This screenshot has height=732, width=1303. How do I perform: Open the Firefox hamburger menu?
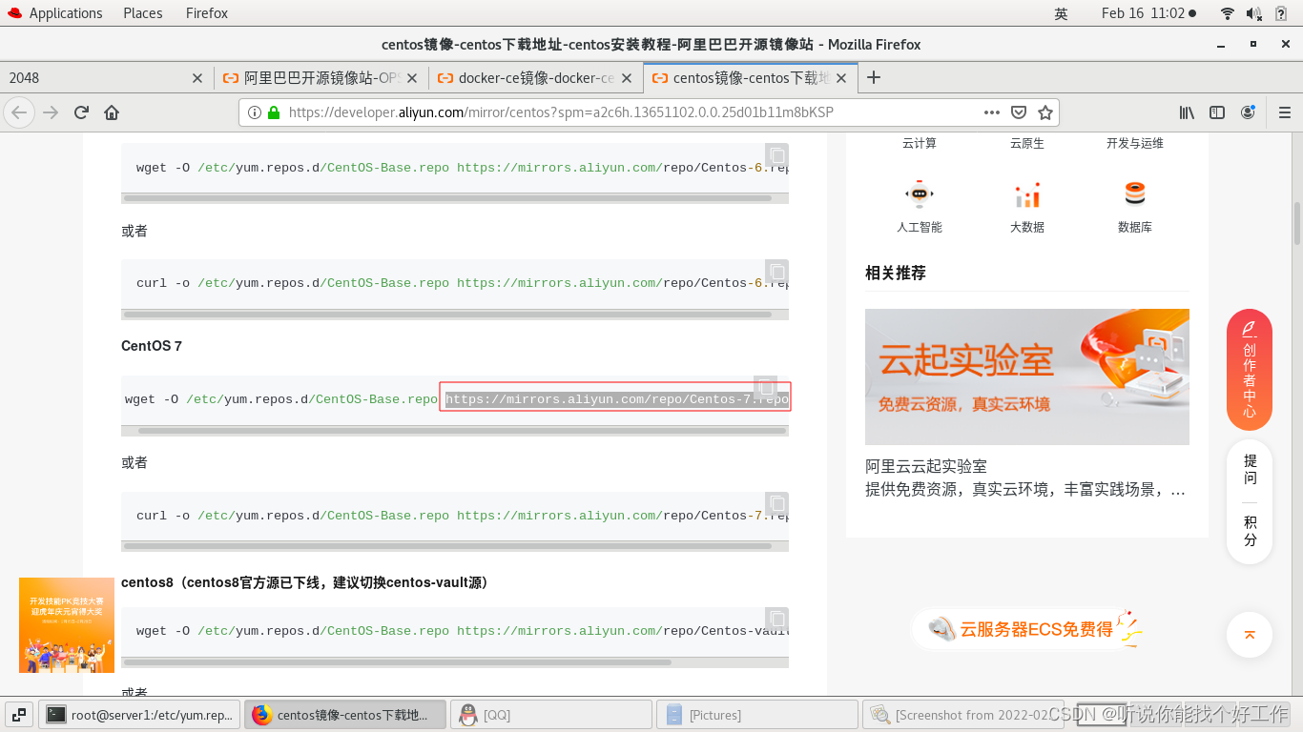(x=1284, y=112)
